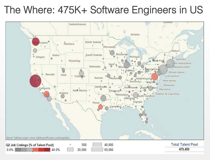Select the gray bubble in Minnesota
210x160 pixels.
tap(112, 53)
